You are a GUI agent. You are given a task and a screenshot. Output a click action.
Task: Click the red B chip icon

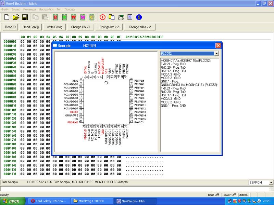55,17
